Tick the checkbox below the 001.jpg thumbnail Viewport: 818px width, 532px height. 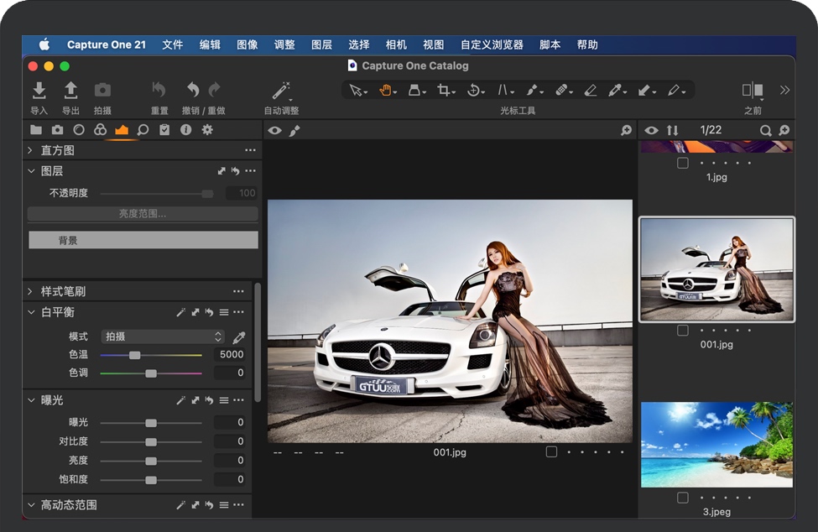[683, 331]
